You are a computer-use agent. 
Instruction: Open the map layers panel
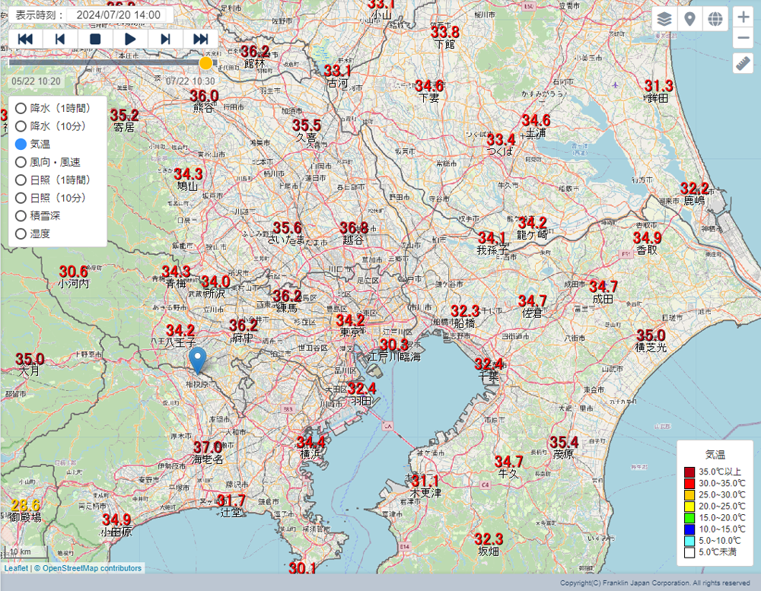coord(664,19)
